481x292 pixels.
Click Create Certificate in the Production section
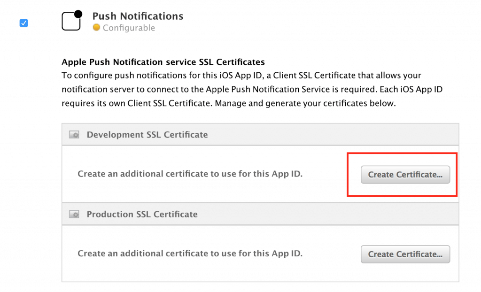pyautogui.click(x=405, y=254)
